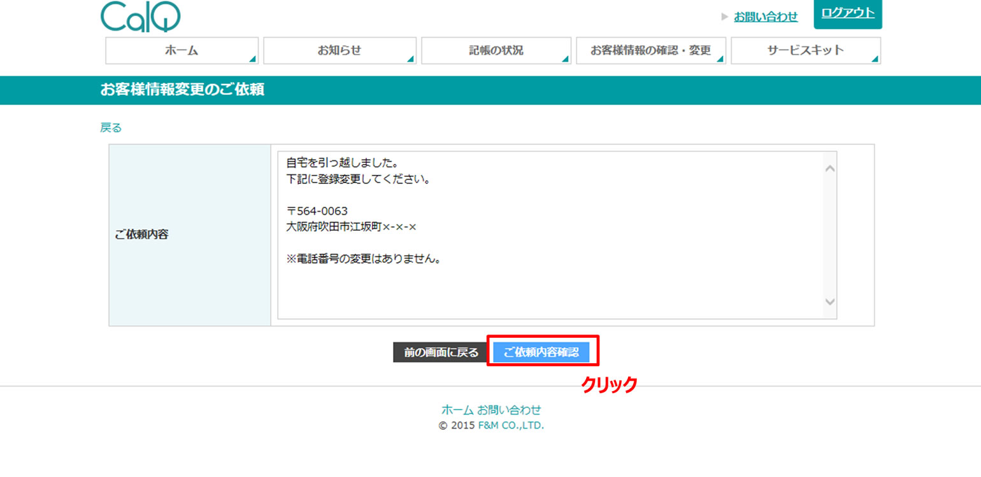This screenshot has height=477, width=981.
Task: Open the 記帳の状況 menu tab
Action: pyautogui.click(x=496, y=51)
